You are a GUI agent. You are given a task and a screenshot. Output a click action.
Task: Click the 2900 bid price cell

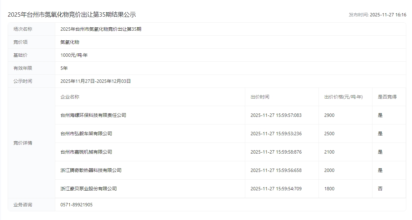[x=329, y=115]
